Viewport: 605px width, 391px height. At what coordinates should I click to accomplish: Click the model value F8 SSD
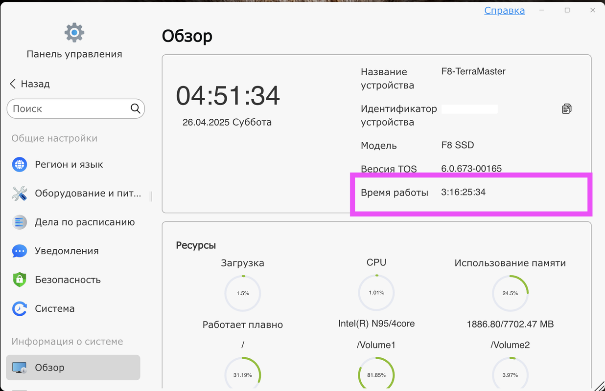tap(458, 145)
